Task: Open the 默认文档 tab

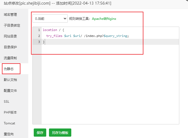Action: click(x=10, y=80)
